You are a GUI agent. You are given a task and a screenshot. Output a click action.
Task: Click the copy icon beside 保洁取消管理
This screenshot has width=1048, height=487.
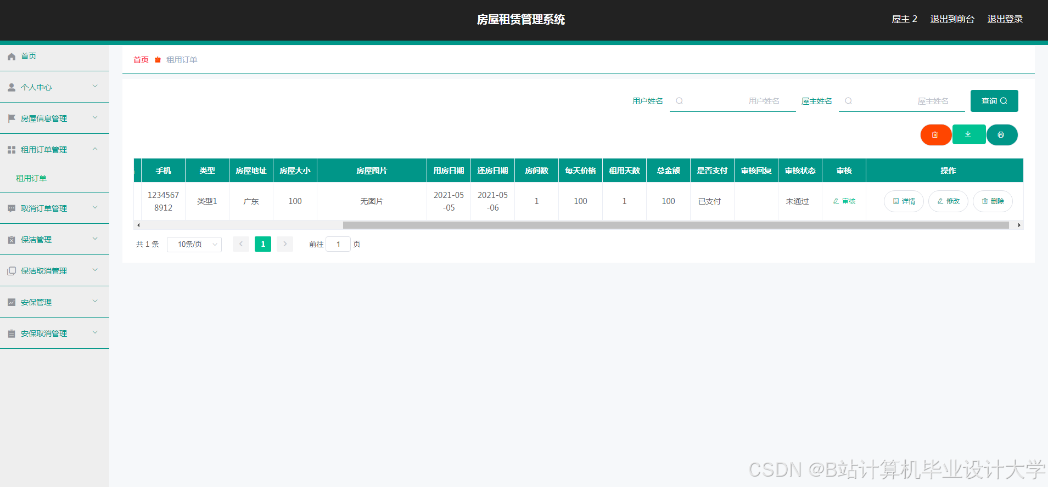click(12, 271)
